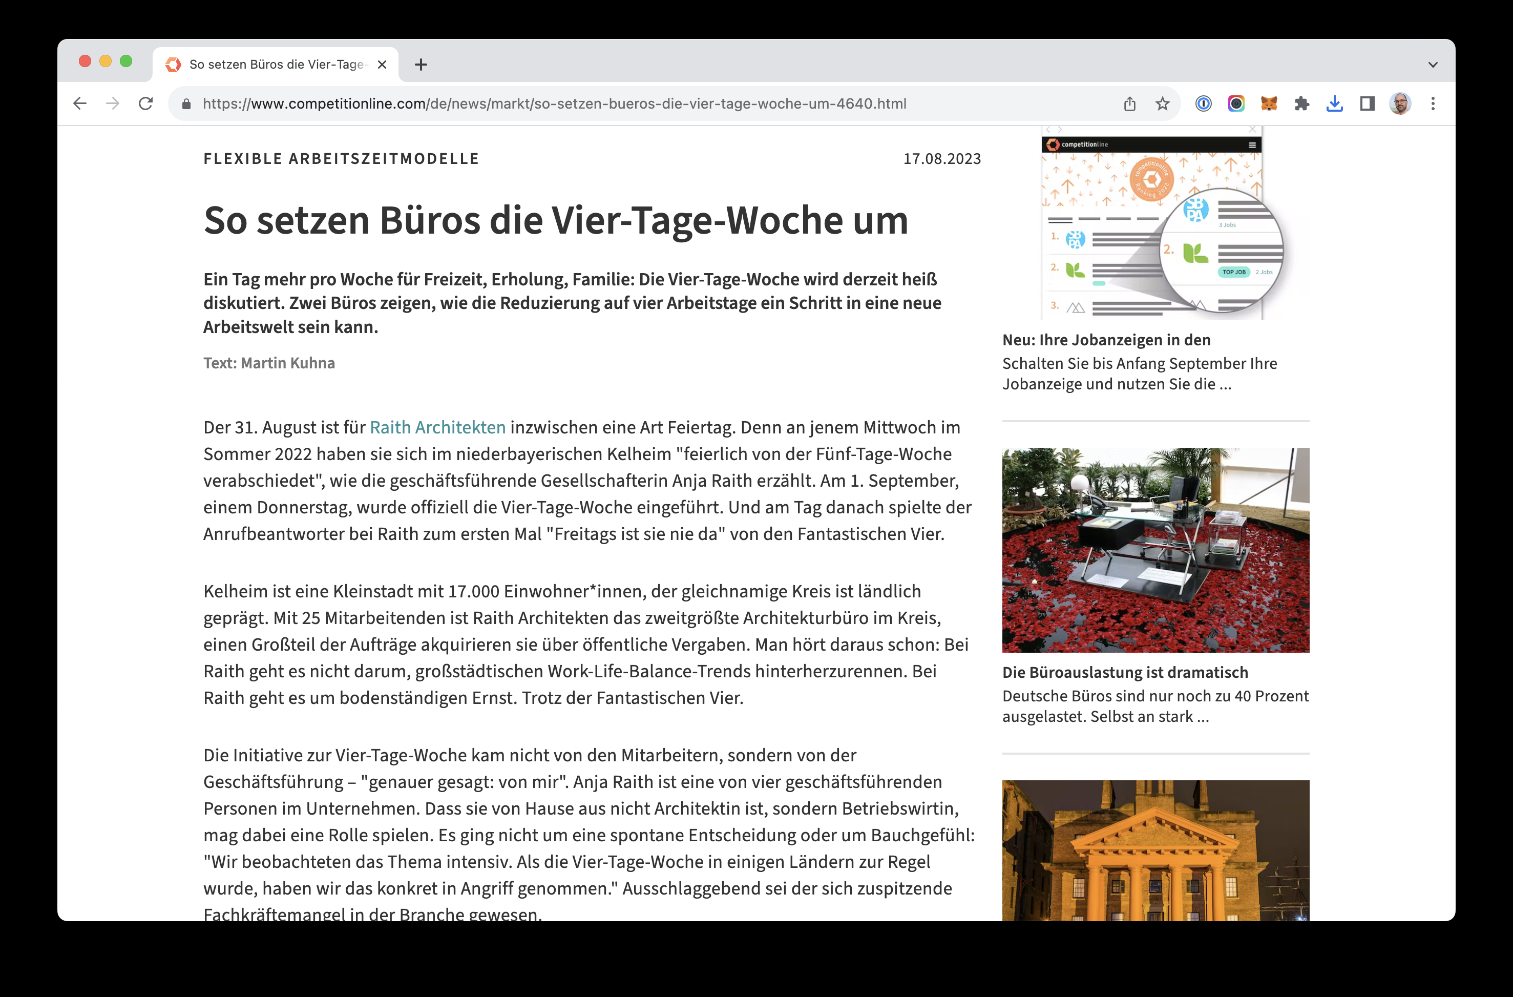The width and height of the screenshot is (1513, 997).
Task: Open the 1Password extension icon
Action: click(1203, 103)
